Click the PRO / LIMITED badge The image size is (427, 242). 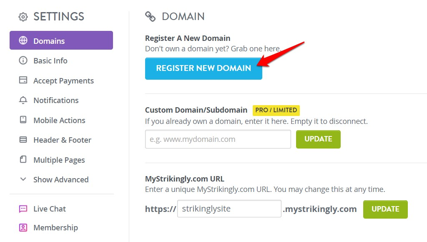coord(276,110)
